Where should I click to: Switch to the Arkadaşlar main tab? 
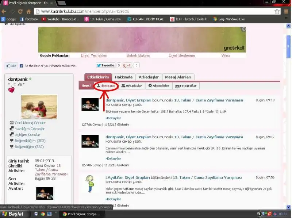(x=149, y=77)
